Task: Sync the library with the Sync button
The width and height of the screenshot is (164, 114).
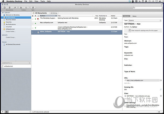Action: (33, 8)
